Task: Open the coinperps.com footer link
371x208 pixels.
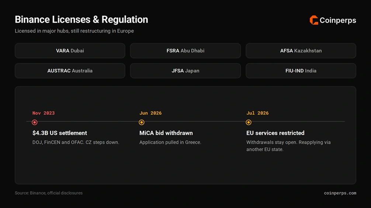Action: click(x=340, y=193)
